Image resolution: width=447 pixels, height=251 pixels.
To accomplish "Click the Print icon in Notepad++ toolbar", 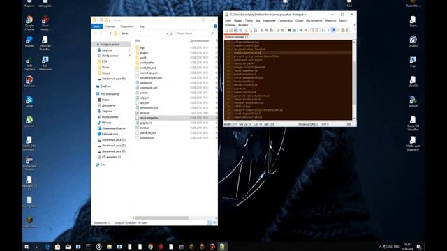I will click(255, 30).
